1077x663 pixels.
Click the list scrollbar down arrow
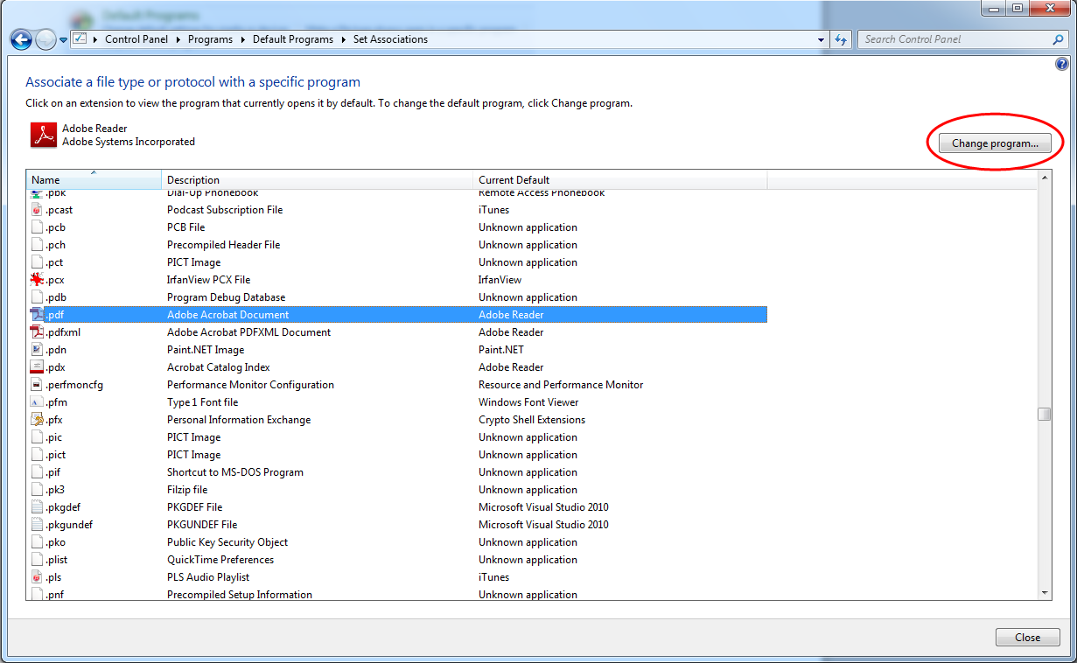pyautogui.click(x=1044, y=593)
